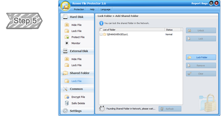Select the Protect File shield icon
The height and width of the screenshot is (116, 224).
point(67,37)
